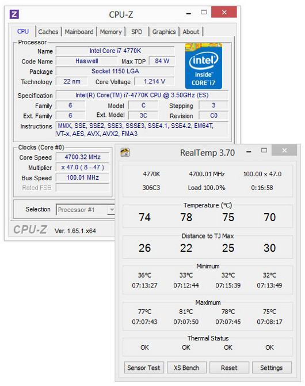Show the Graphics tab
The image size is (305, 386).
coord(164,32)
